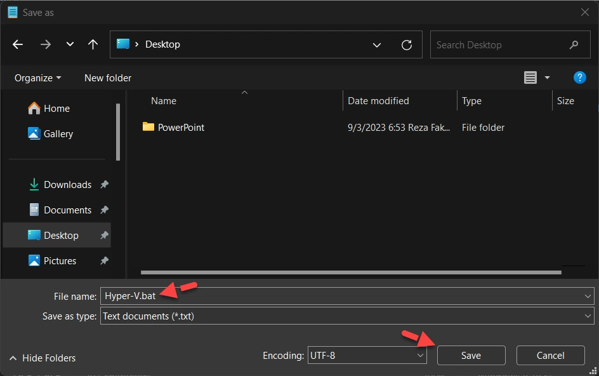Screen dimensions: 599x376
Task: Focus the Search Desktop field
Action: (x=510, y=44)
